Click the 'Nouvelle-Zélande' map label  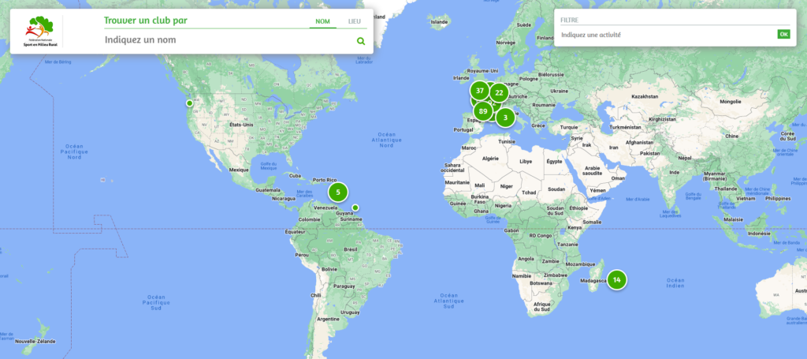click(35, 342)
